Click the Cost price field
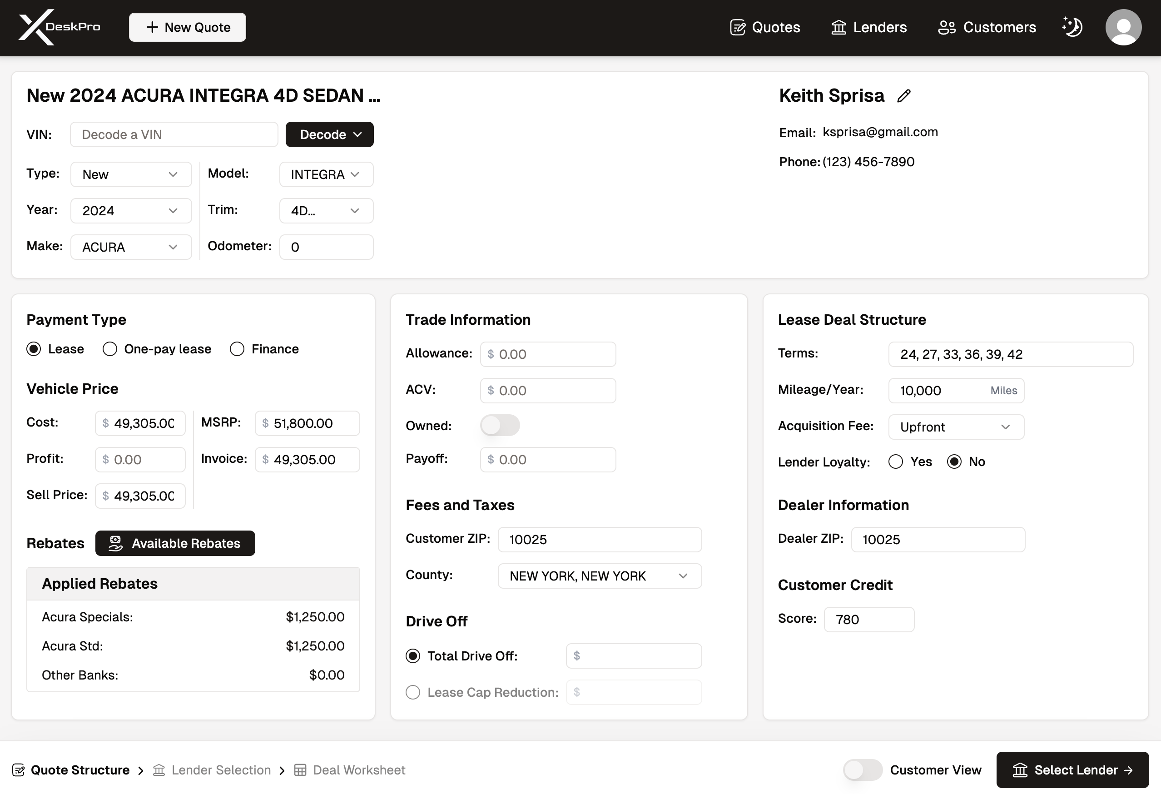 pyautogui.click(x=140, y=423)
